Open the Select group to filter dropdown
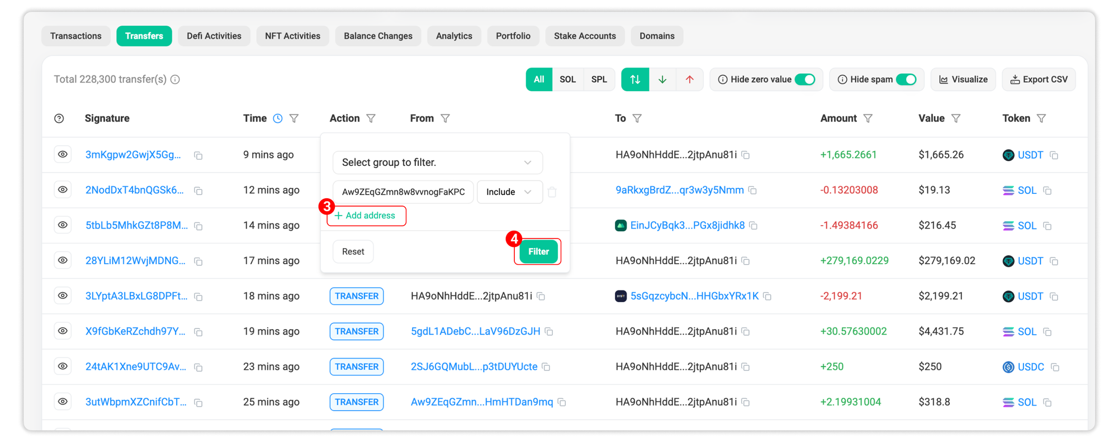This screenshot has width=1118, height=443. point(437,163)
